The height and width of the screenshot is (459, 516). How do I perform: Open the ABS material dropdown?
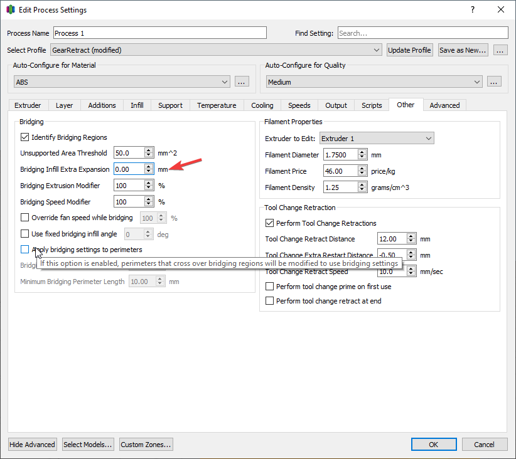(122, 82)
